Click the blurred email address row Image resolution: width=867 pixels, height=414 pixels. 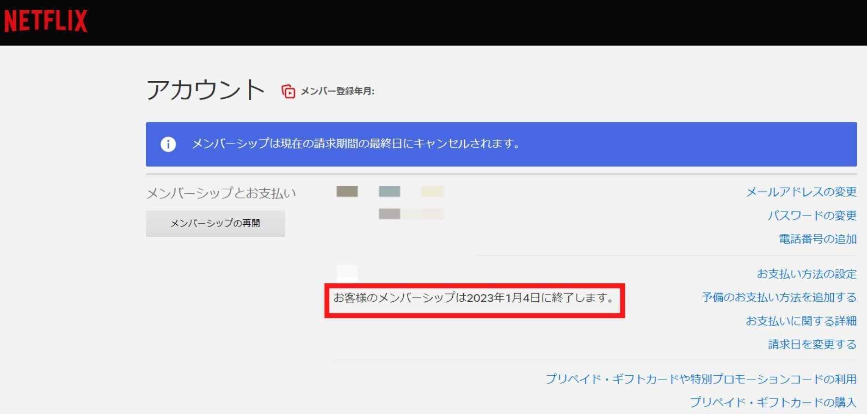click(390, 192)
